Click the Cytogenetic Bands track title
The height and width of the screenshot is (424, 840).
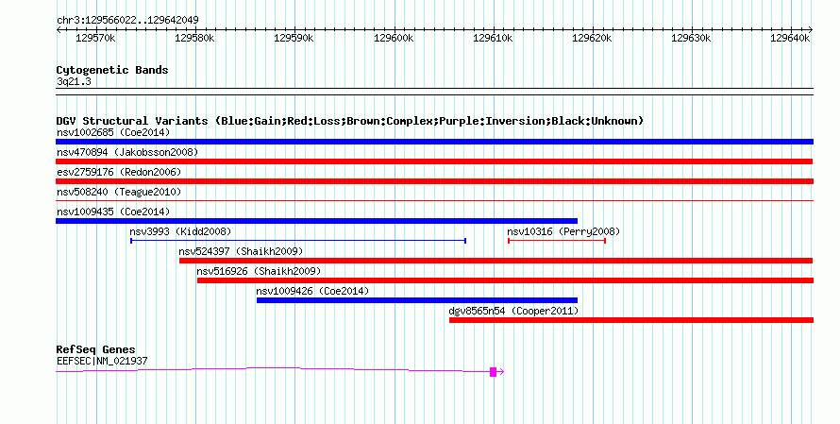[112, 70]
